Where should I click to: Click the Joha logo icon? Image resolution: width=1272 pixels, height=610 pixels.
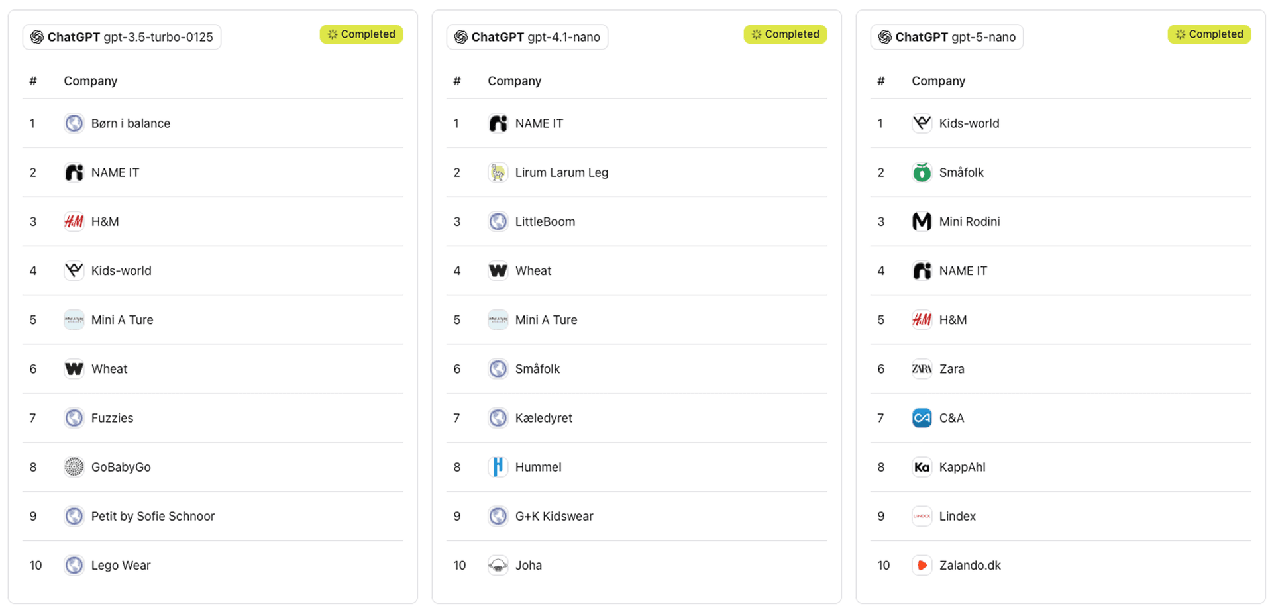(x=498, y=565)
